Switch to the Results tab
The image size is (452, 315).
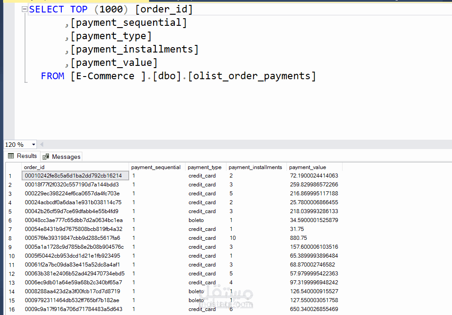tap(27, 156)
